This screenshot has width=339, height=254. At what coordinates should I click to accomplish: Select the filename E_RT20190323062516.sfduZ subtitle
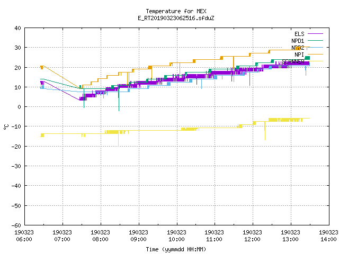(176, 18)
